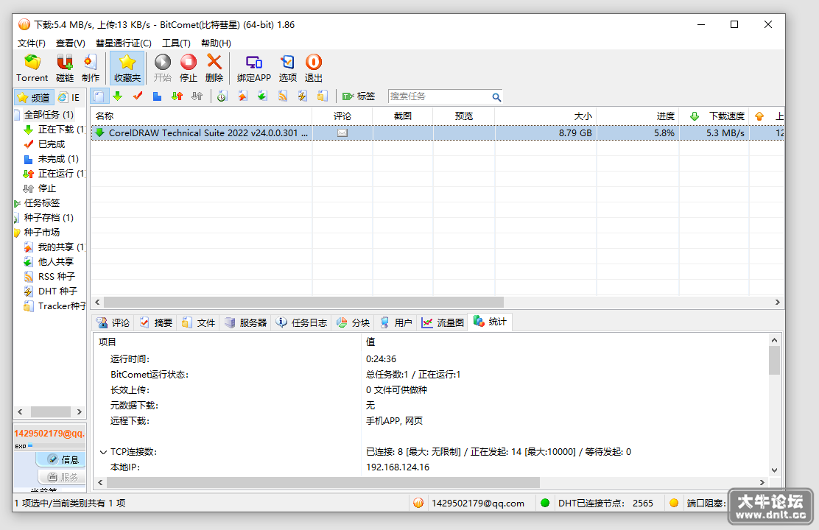819x530 pixels.
Task: Show all tasks filter icon
Action: (99, 96)
